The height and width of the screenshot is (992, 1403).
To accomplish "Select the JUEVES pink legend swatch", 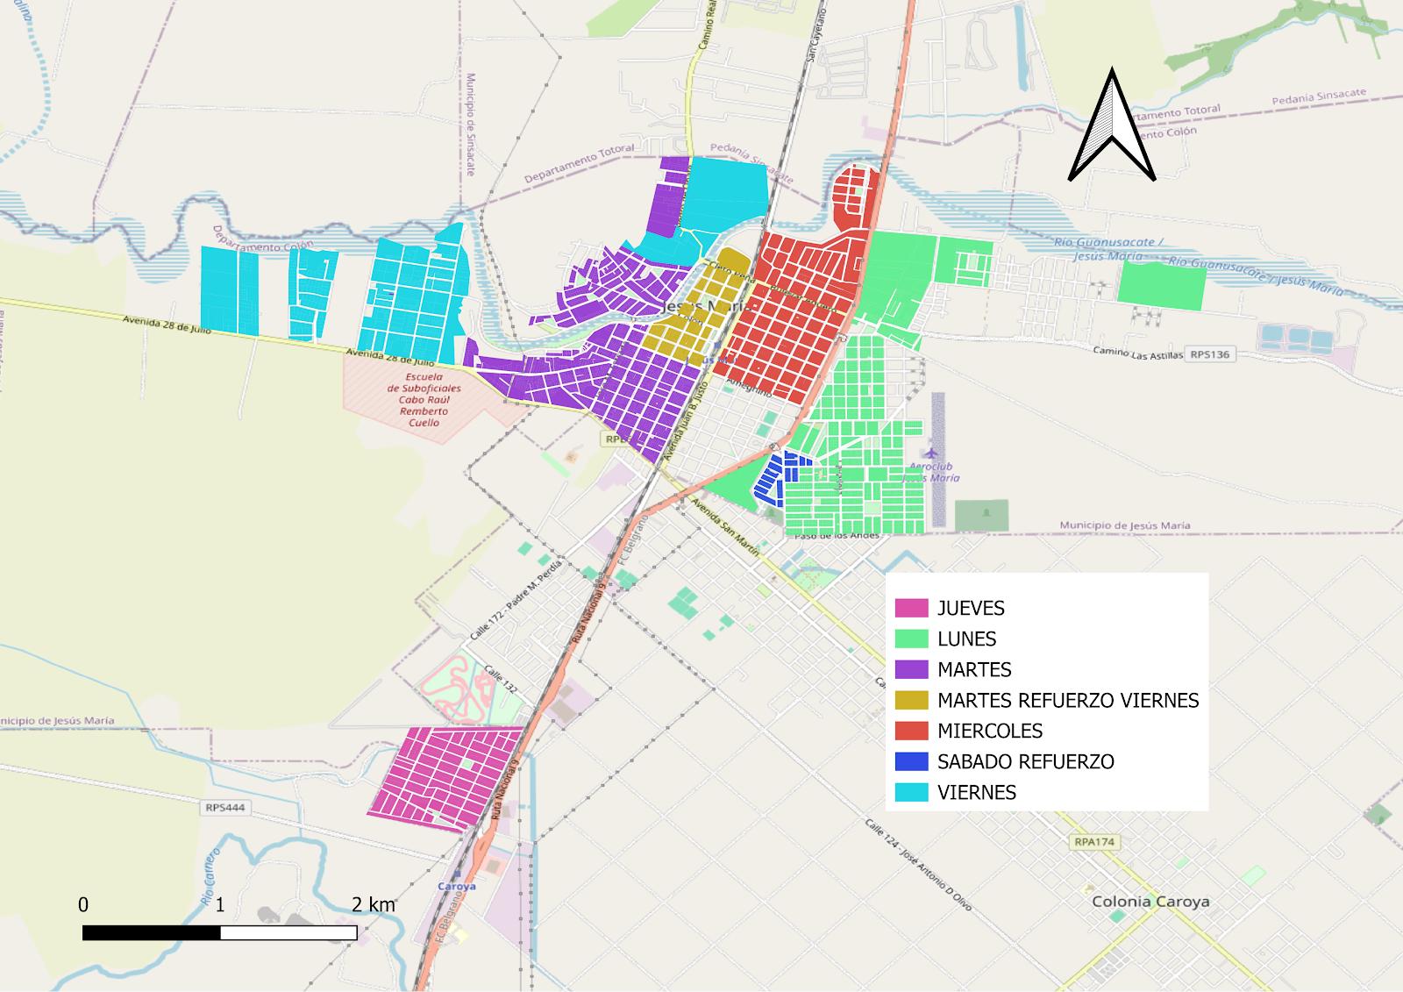I will pos(911,608).
